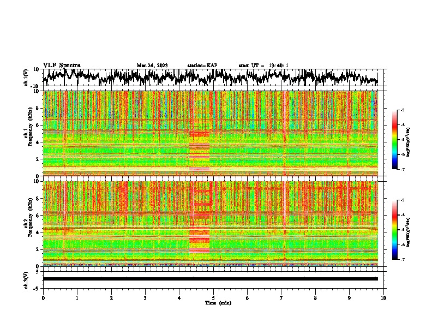Click the "1" tick on the time axis

[77, 298]
